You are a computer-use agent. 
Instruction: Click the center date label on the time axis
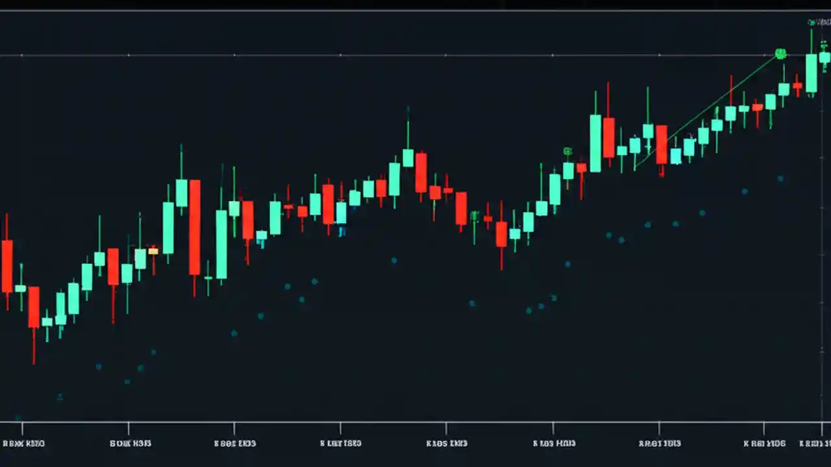[x=446, y=443]
